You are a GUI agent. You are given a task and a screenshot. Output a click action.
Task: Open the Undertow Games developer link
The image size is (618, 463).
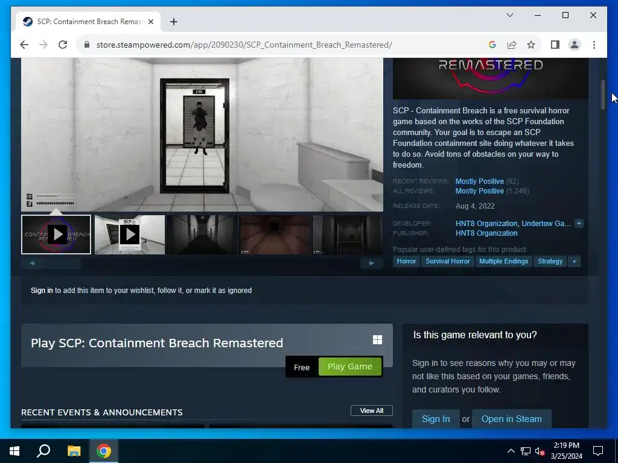(x=546, y=224)
